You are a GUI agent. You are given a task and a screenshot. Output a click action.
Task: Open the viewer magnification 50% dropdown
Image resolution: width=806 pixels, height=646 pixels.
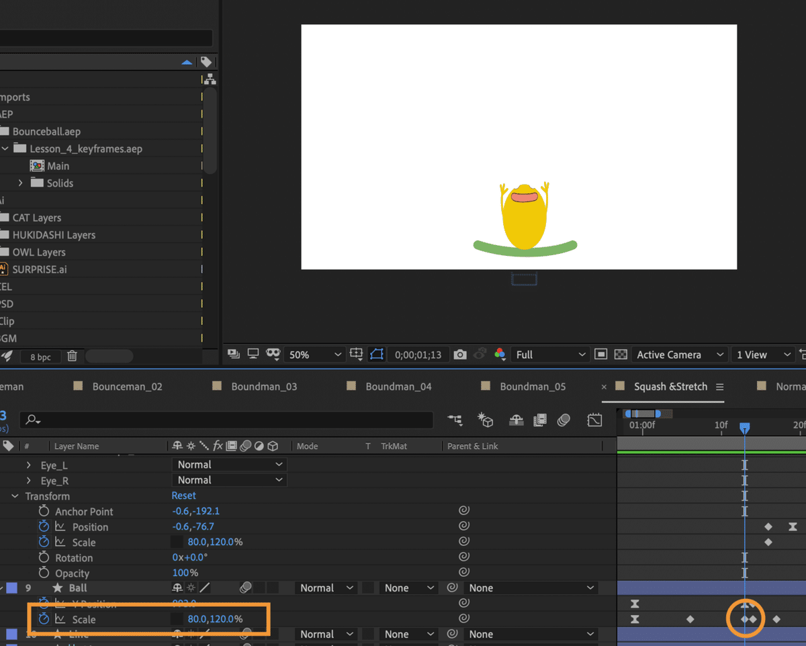(x=314, y=355)
